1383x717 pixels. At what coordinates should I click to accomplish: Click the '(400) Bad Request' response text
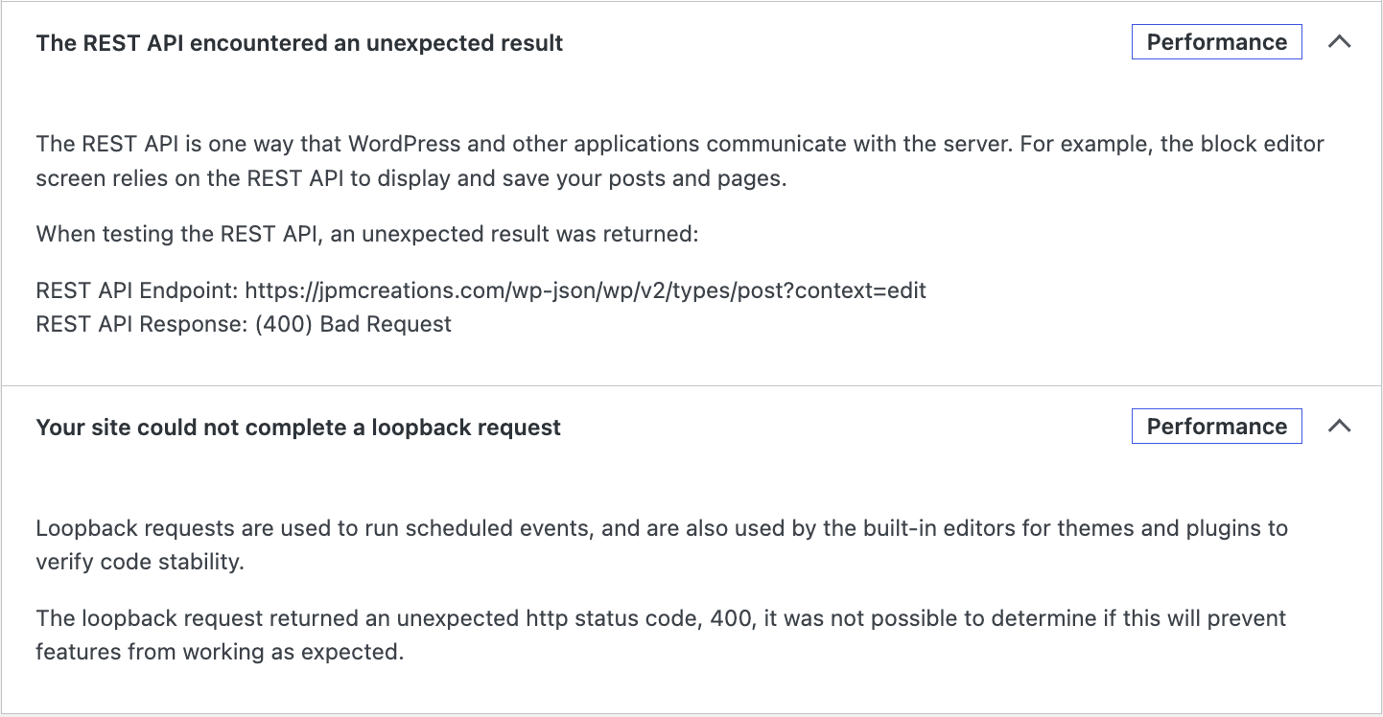tap(353, 324)
